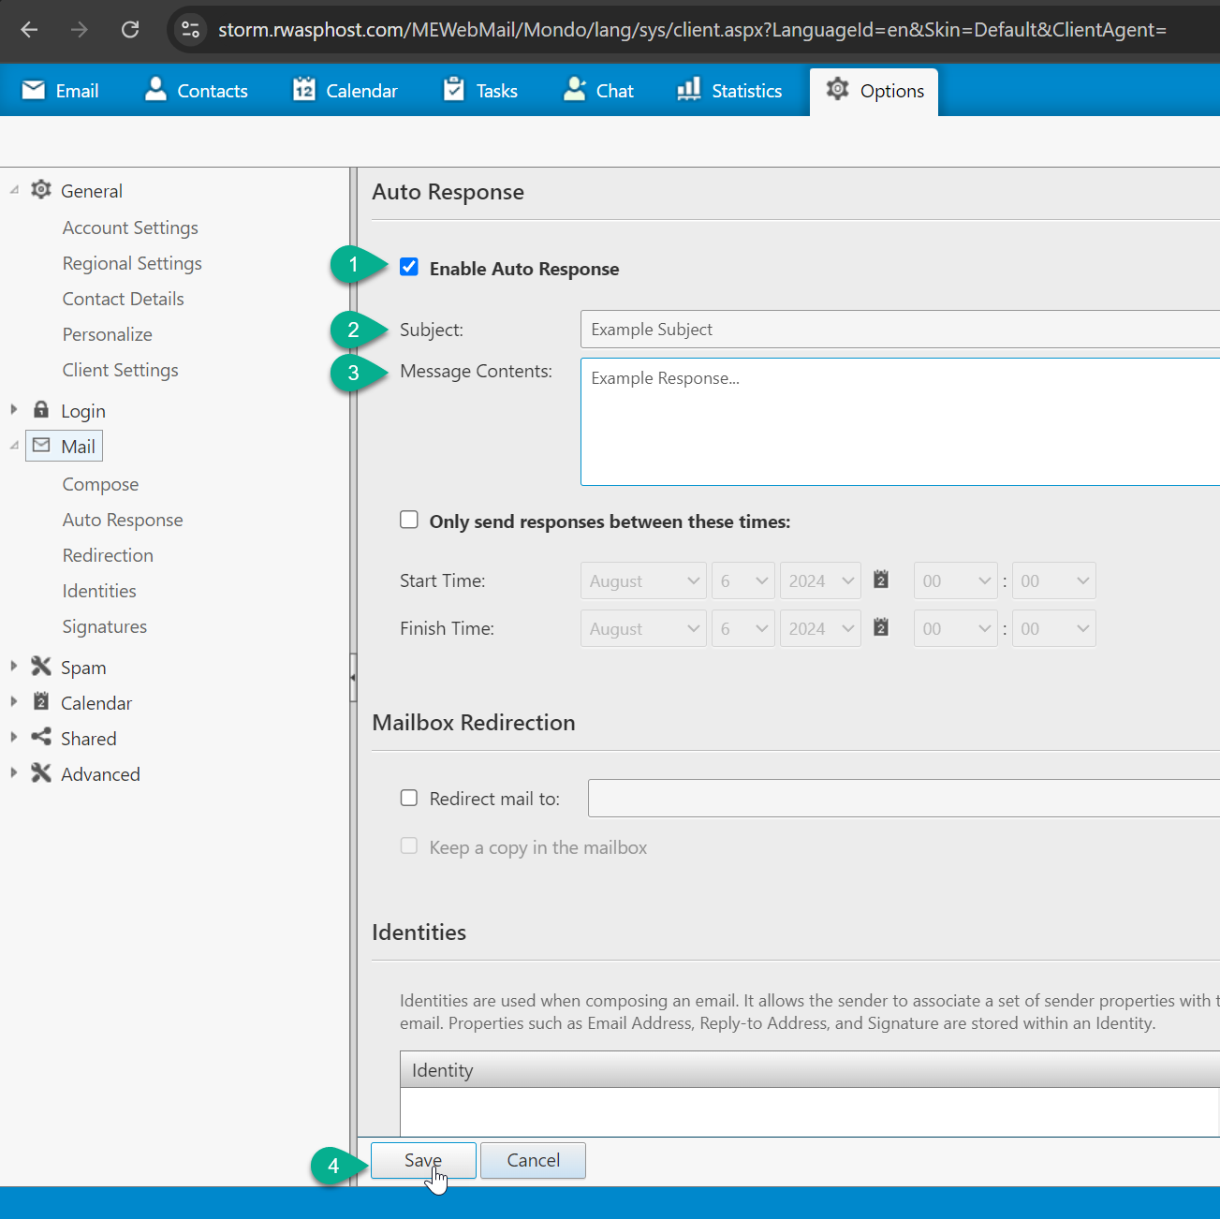Open the Chat tab

click(598, 91)
